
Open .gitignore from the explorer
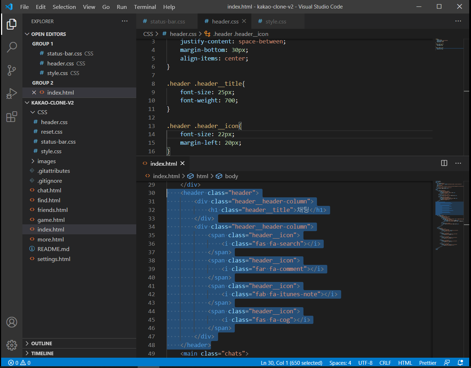49,181
